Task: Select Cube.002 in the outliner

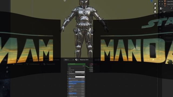Action: [x=170, y=4]
